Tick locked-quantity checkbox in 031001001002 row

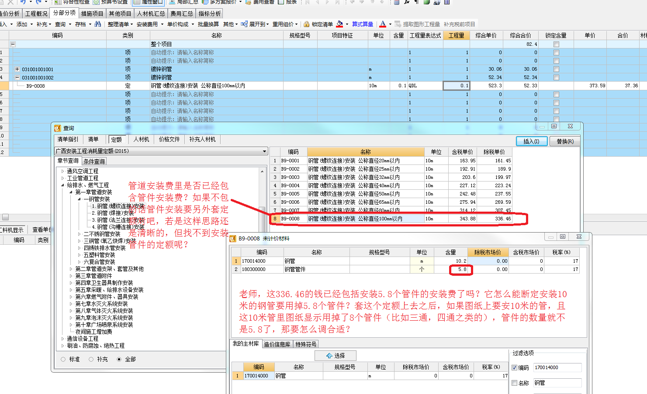point(556,77)
